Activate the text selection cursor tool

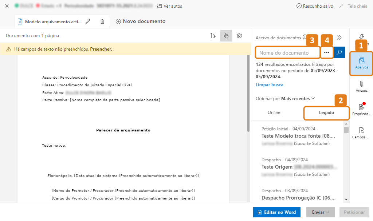click(213, 36)
